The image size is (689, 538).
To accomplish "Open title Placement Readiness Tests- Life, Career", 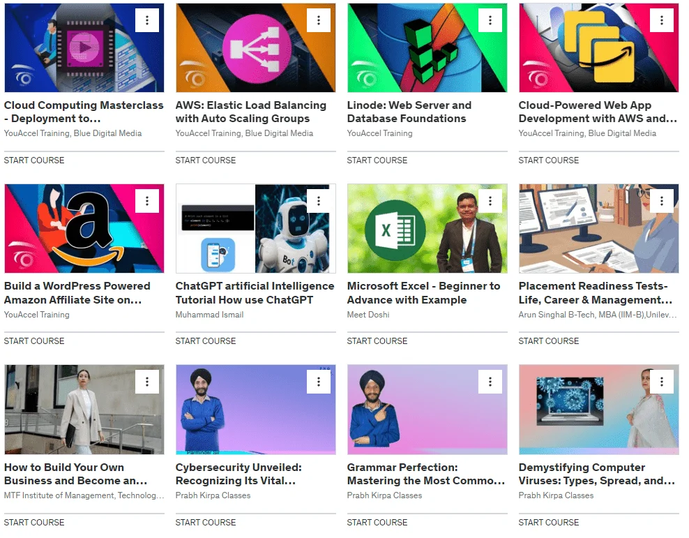I will (x=596, y=293).
